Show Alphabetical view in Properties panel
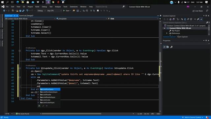 click(x=168, y=47)
